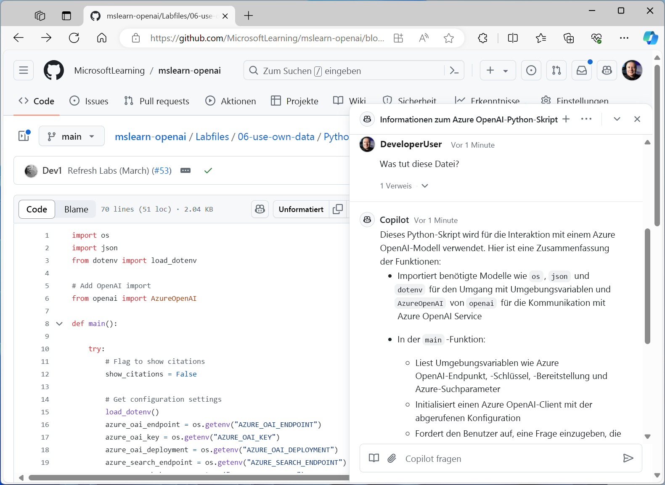Open the GitHub issues circle icon
665x485 pixels.
click(x=531, y=70)
